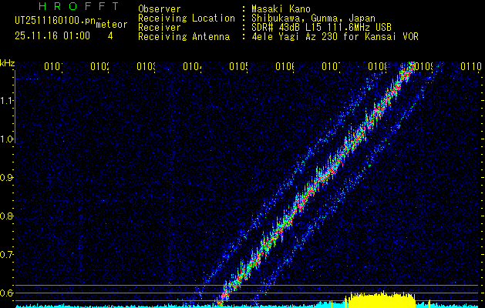Click the 0102 time axis marker

100,66
